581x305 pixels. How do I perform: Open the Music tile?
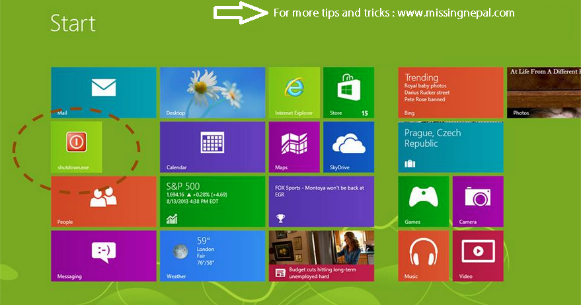click(x=424, y=256)
